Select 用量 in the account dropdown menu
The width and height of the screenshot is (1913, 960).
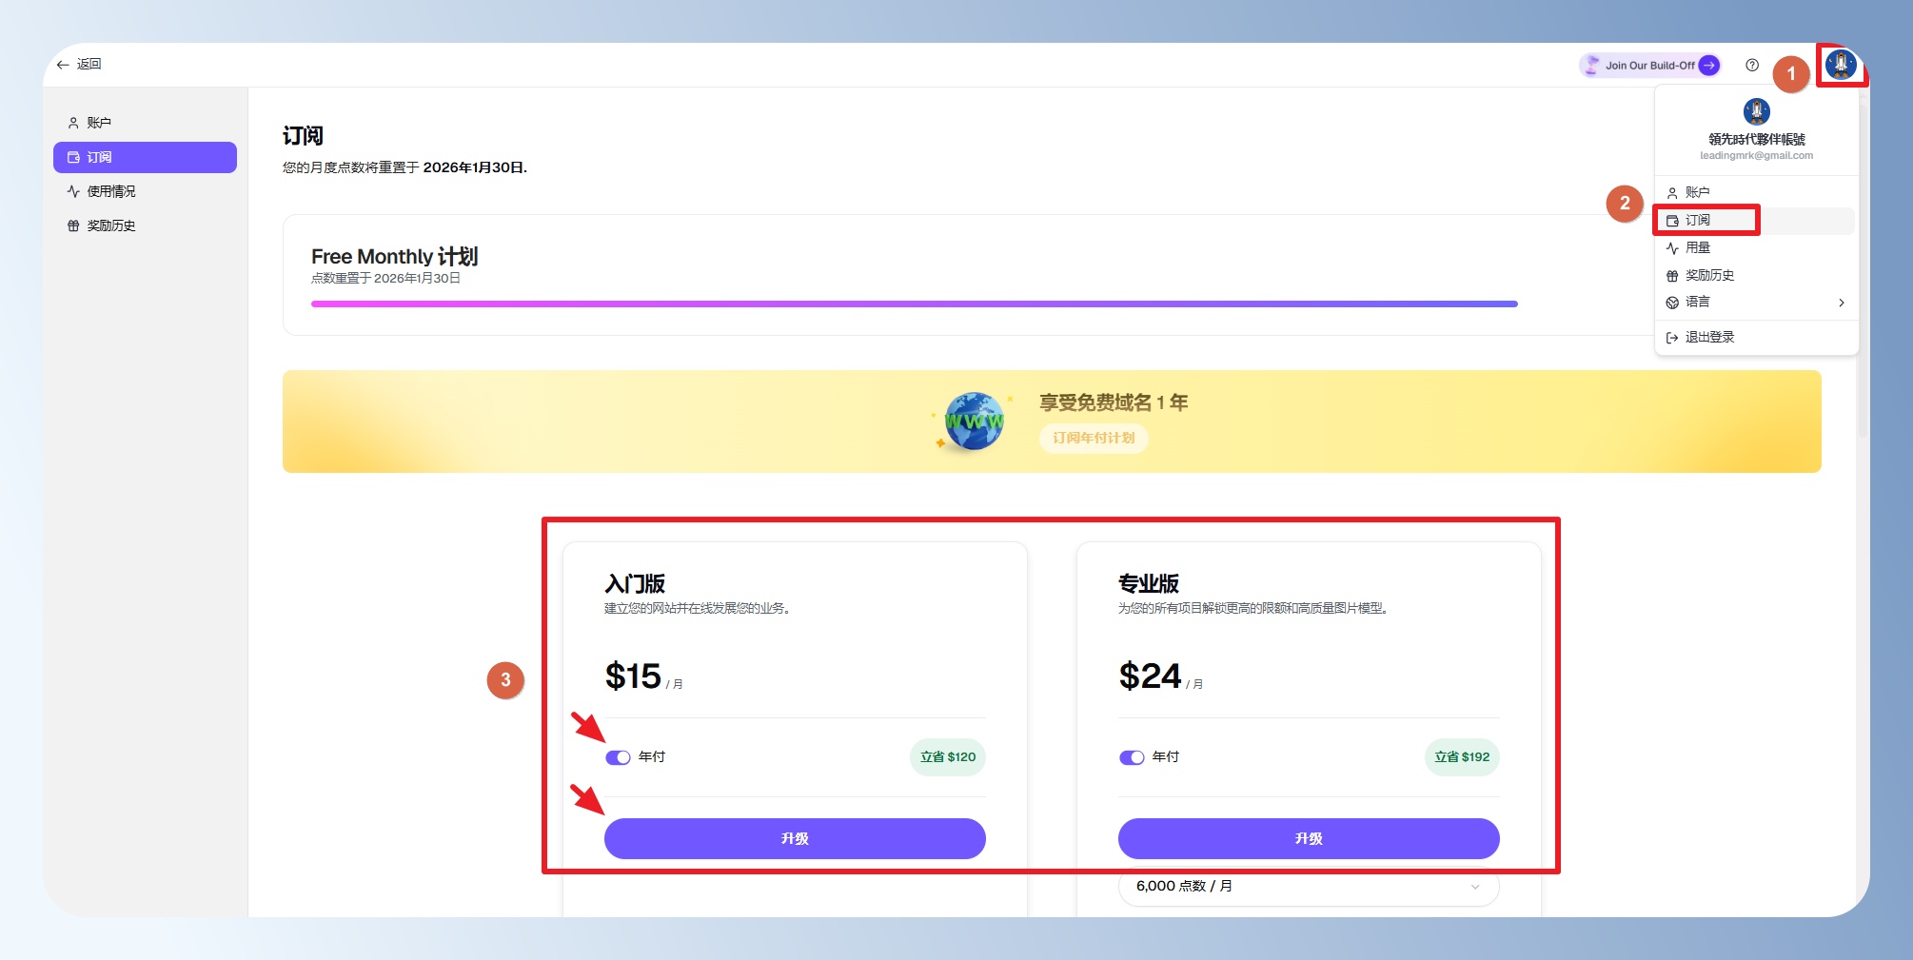(1698, 248)
